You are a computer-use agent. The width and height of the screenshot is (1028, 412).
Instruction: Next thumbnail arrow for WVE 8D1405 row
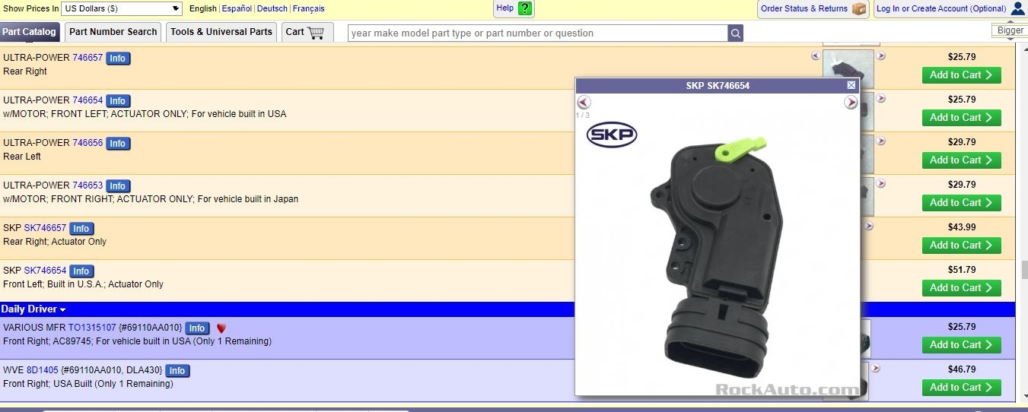875,368
